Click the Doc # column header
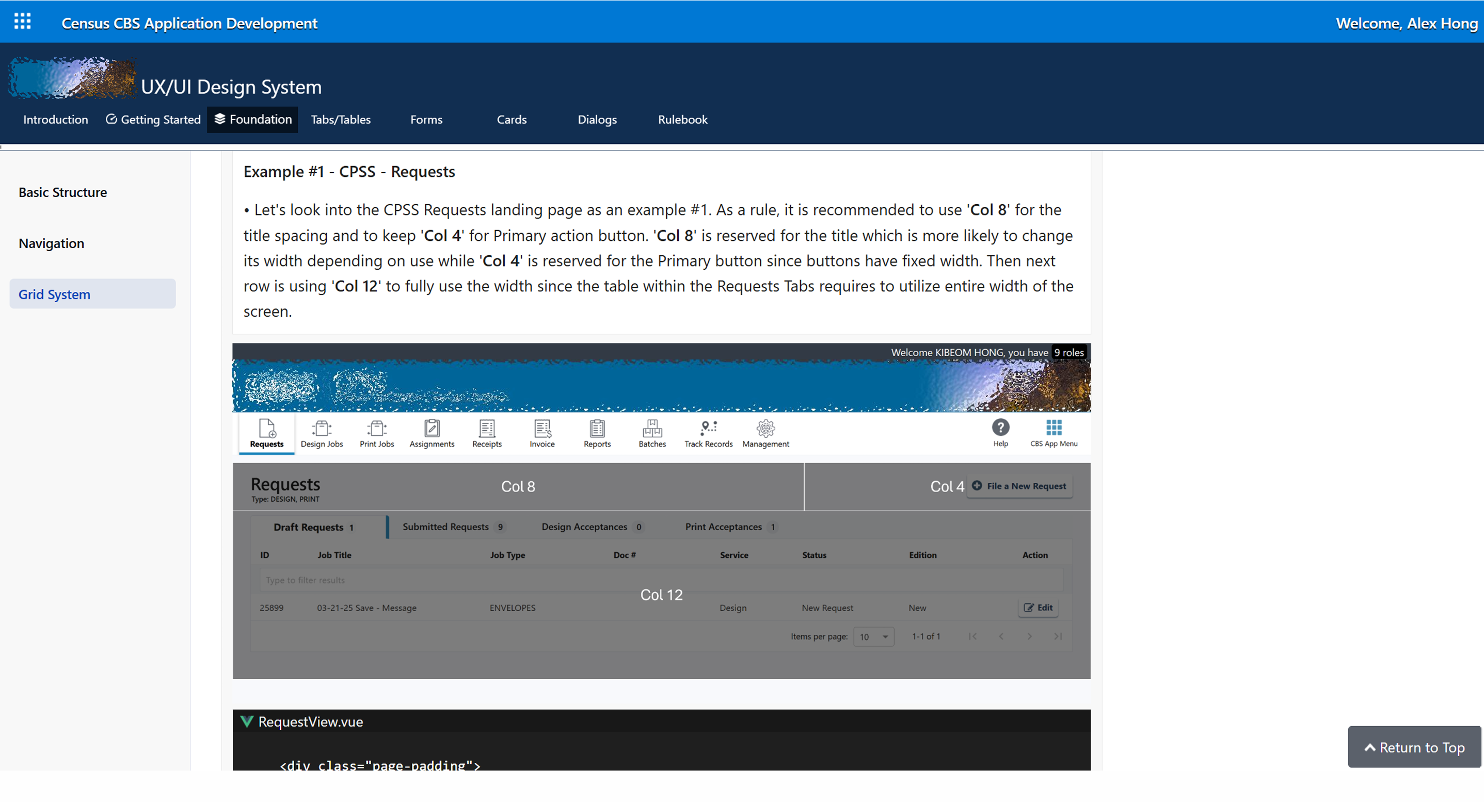 coord(625,555)
